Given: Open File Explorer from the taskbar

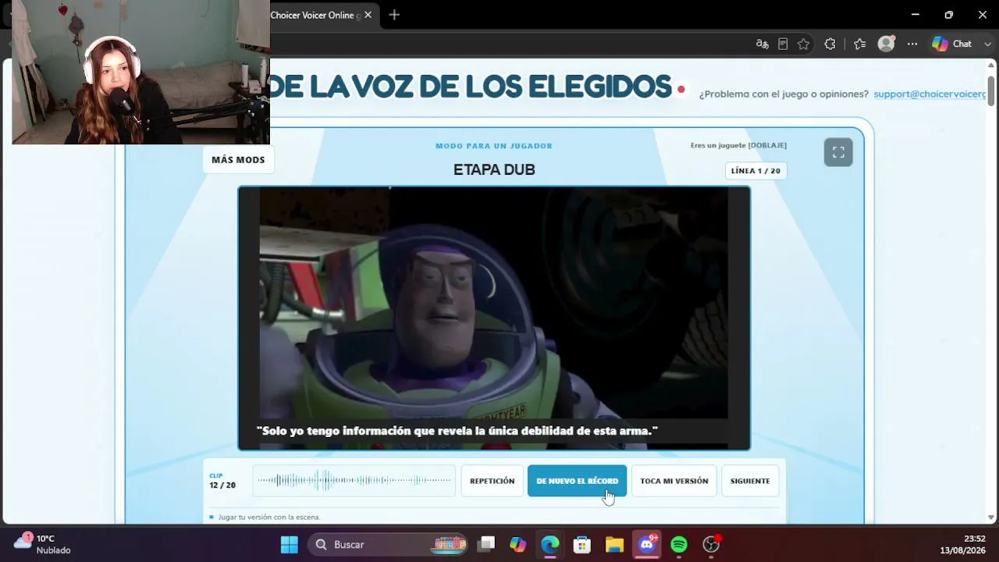Looking at the screenshot, I should coord(614,544).
